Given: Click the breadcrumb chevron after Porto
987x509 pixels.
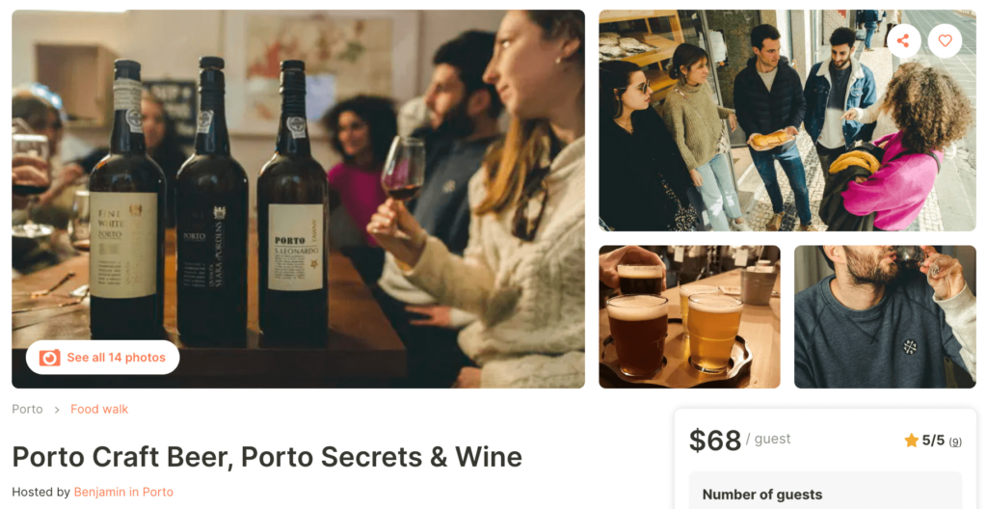Looking at the screenshot, I should (x=57, y=410).
